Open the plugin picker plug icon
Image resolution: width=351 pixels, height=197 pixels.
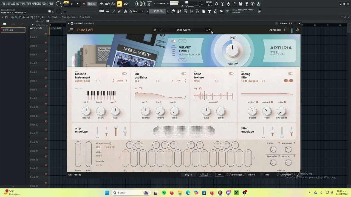tap(210, 11)
